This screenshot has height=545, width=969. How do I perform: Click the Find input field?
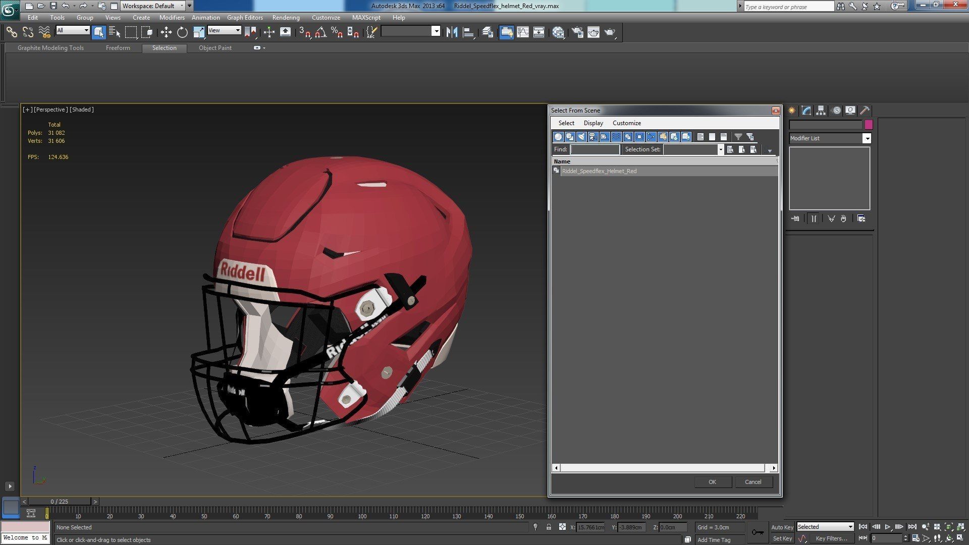coord(595,149)
